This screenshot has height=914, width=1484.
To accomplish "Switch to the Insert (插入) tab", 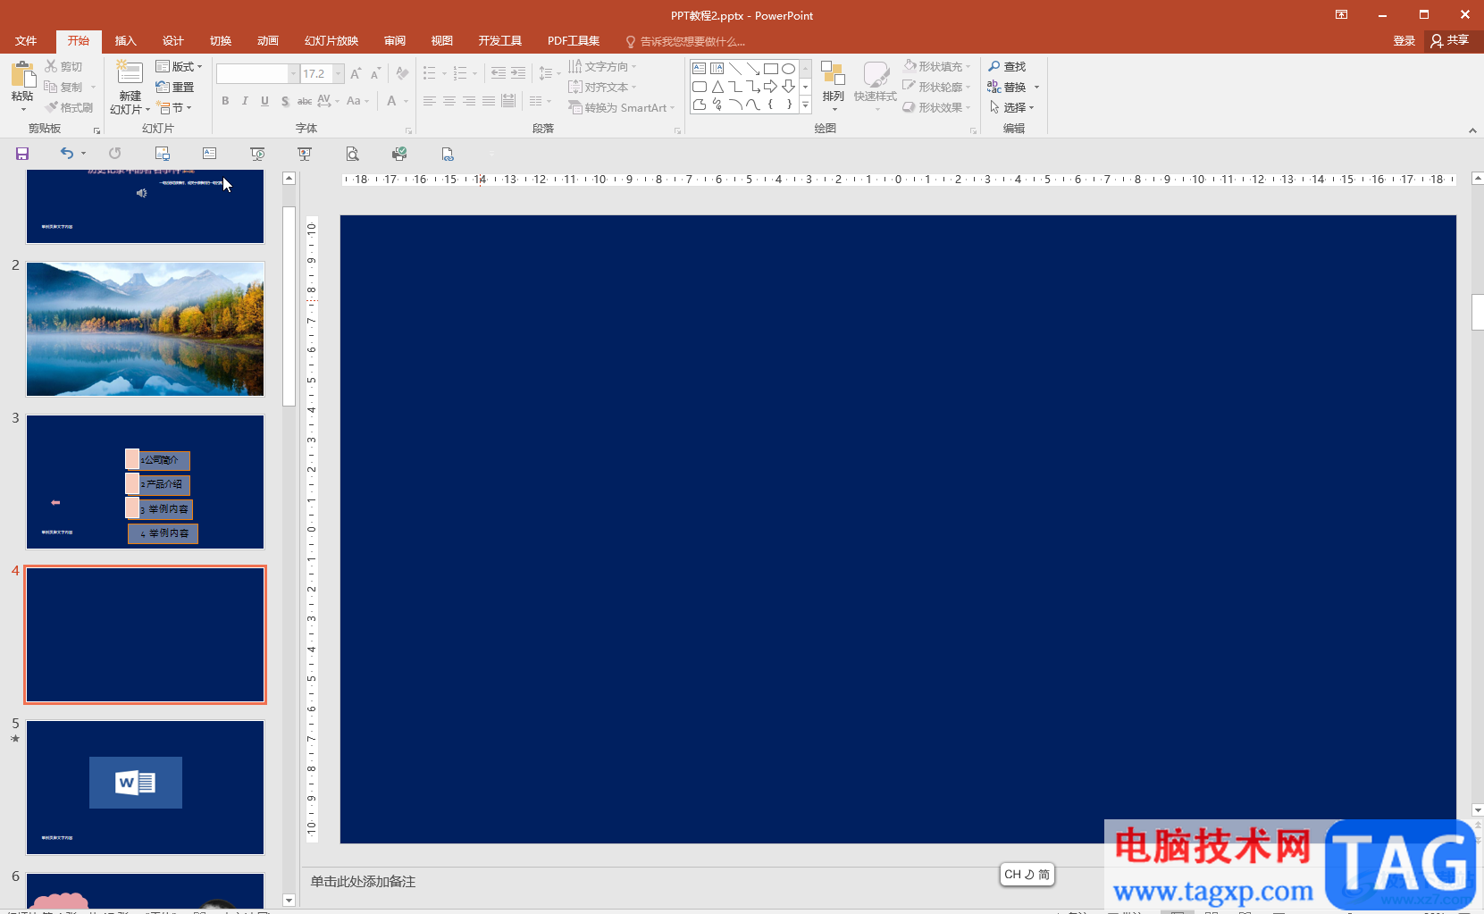I will [125, 41].
